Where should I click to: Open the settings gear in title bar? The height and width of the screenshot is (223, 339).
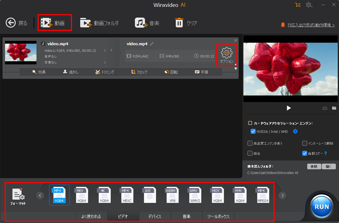point(309,5)
